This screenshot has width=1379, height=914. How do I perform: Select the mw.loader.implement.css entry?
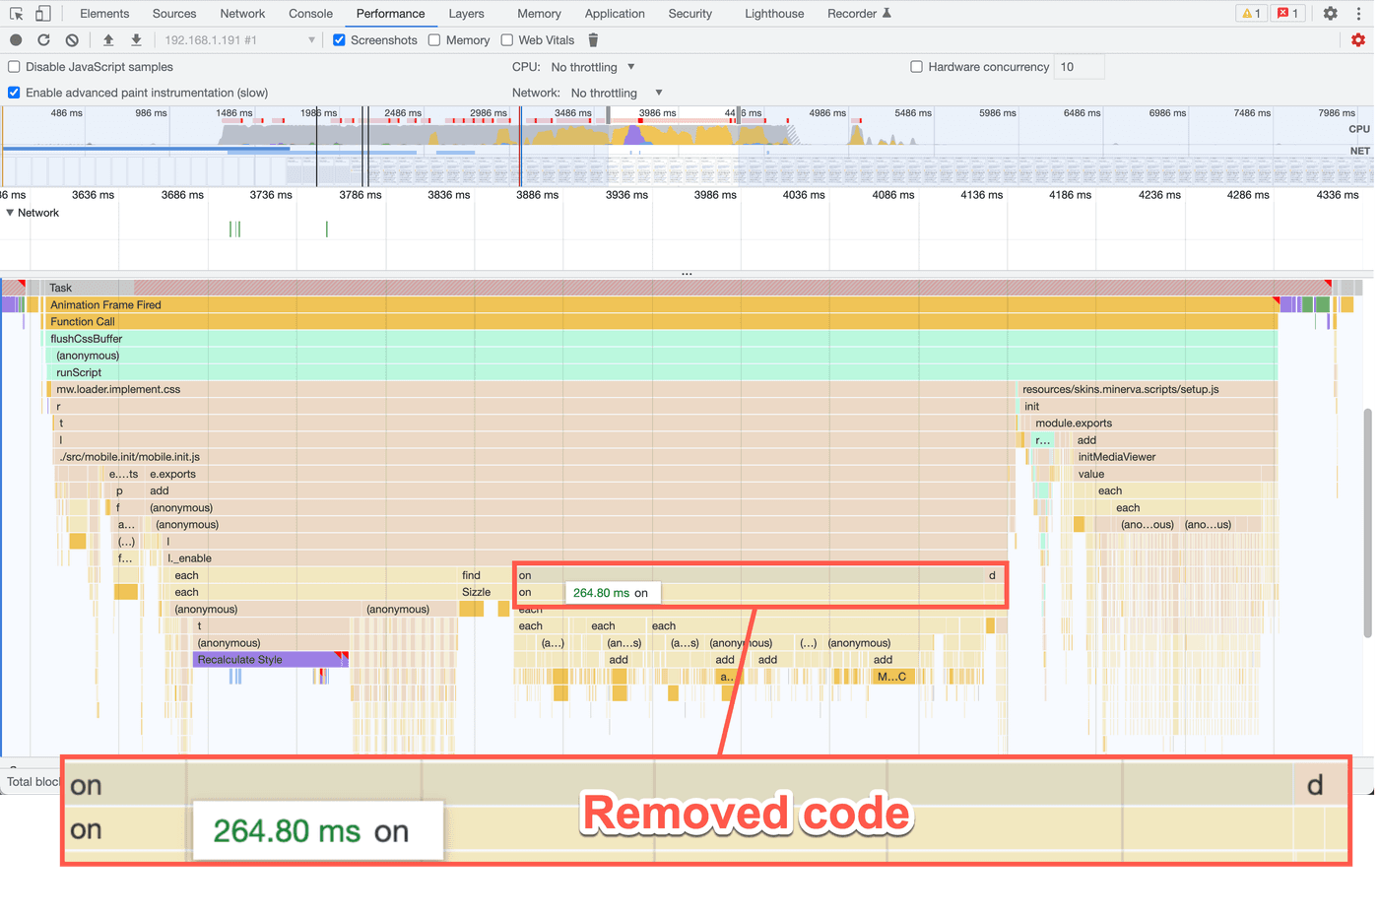click(532, 389)
